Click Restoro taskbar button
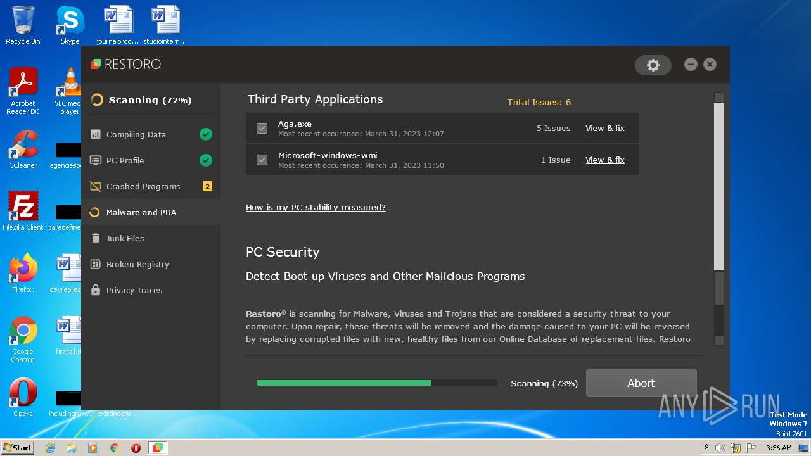811x456 pixels. click(x=157, y=448)
